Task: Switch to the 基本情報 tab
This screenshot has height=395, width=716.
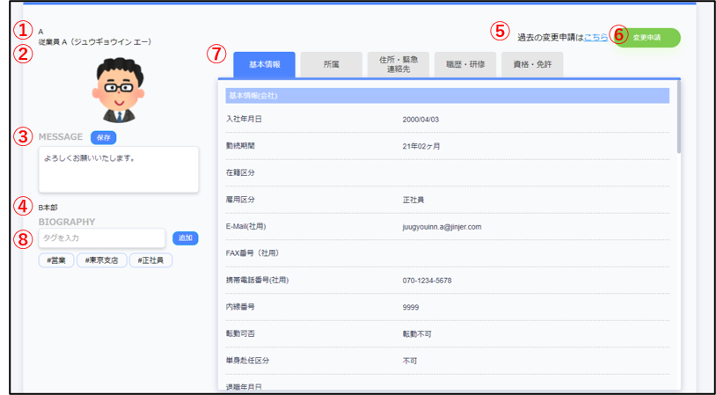Action: coord(265,64)
